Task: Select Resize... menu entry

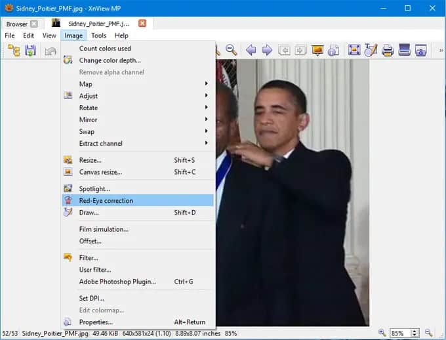Action: (x=138, y=160)
